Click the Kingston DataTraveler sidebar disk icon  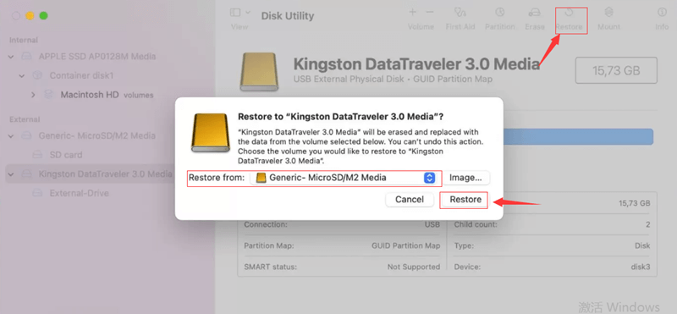[27, 174]
